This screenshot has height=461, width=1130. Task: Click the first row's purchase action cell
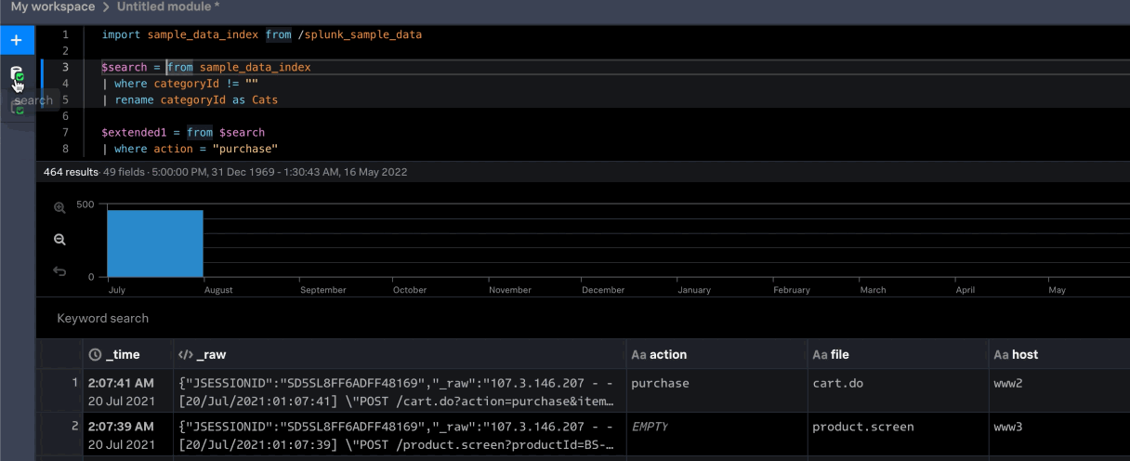(x=660, y=383)
